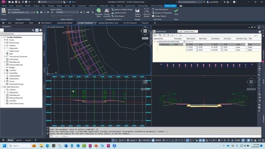
Task: Go to next station arrow
Action: pos(81,12)
